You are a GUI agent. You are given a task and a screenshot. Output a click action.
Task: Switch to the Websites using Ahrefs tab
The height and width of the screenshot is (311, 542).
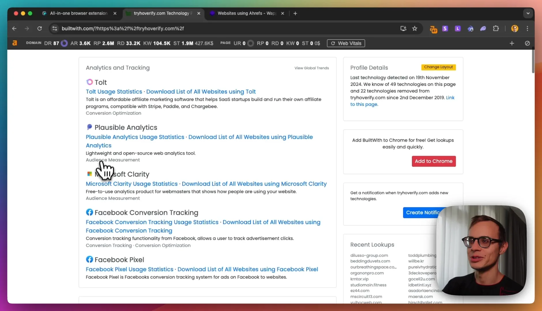(x=247, y=13)
